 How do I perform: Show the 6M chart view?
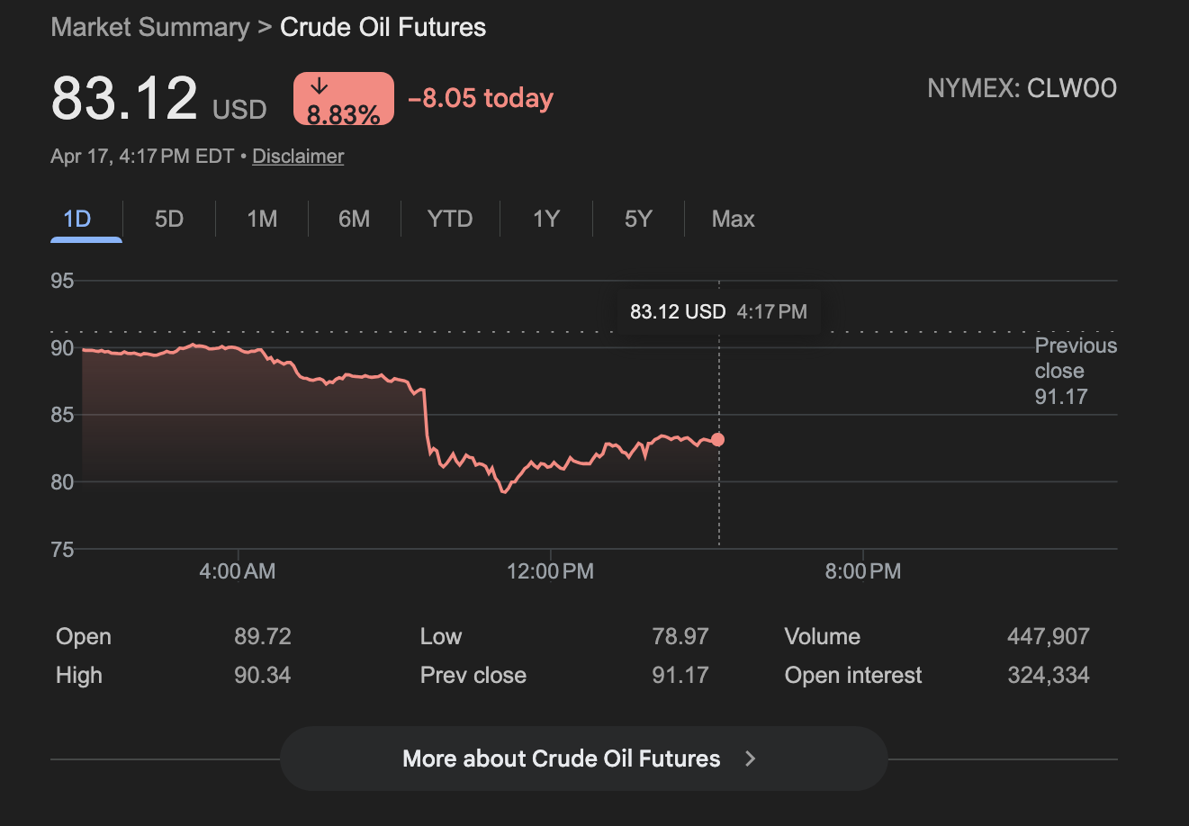coord(354,220)
